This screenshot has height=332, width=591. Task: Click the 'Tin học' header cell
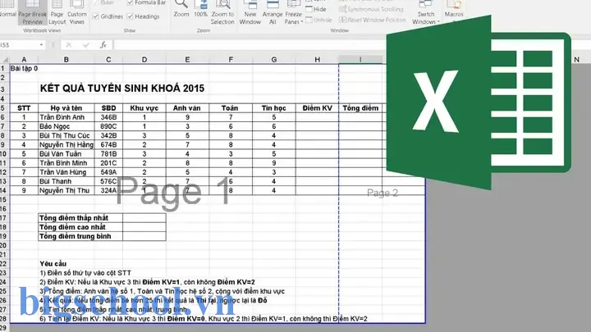(274, 108)
